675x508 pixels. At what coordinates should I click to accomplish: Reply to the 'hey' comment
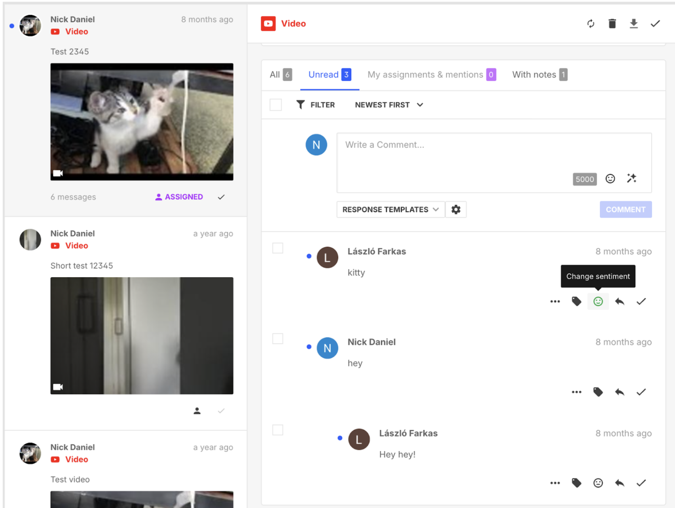(x=620, y=392)
